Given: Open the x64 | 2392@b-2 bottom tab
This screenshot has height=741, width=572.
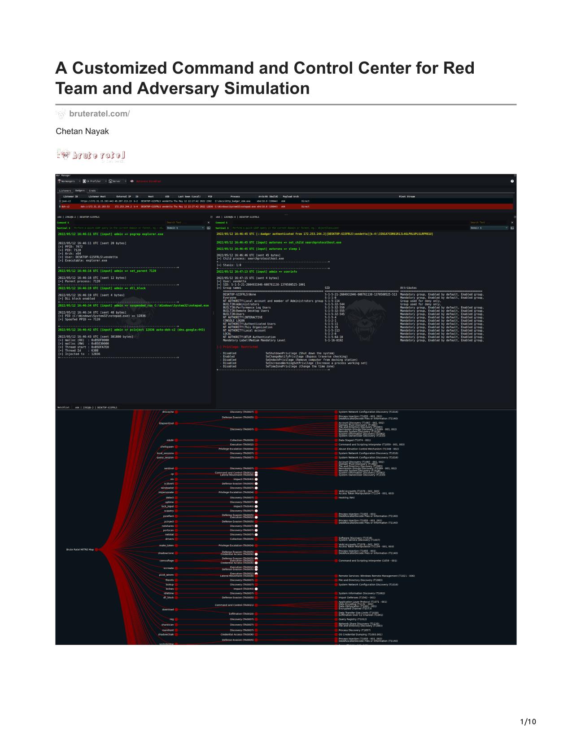Looking at the screenshot, I should coord(96,407).
